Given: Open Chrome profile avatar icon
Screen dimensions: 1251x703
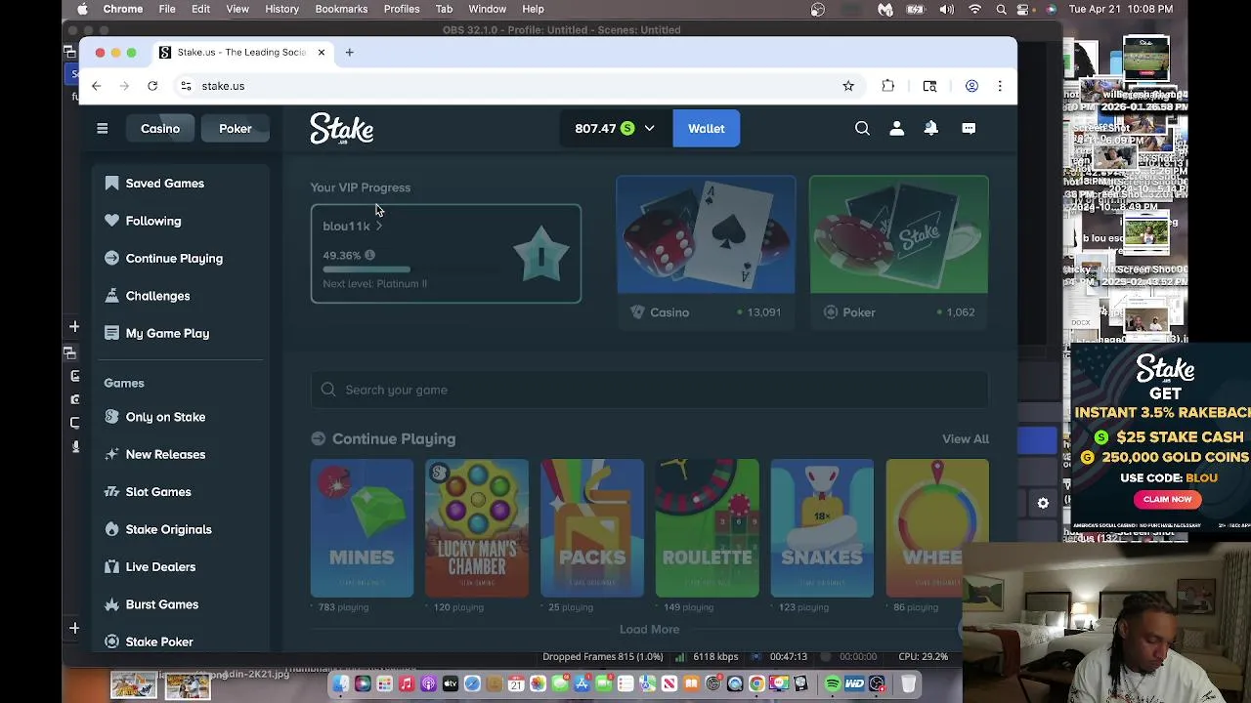Looking at the screenshot, I should 971,86.
